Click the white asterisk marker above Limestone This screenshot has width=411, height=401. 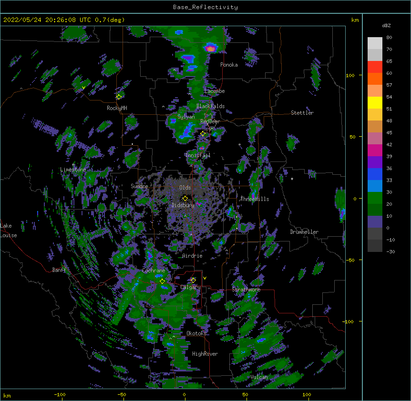73,165
